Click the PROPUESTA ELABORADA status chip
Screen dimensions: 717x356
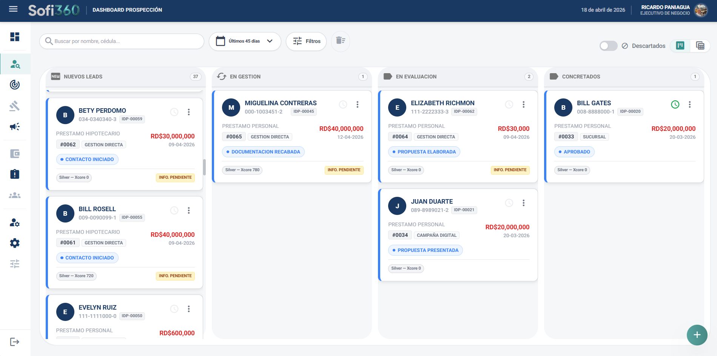pos(424,152)
